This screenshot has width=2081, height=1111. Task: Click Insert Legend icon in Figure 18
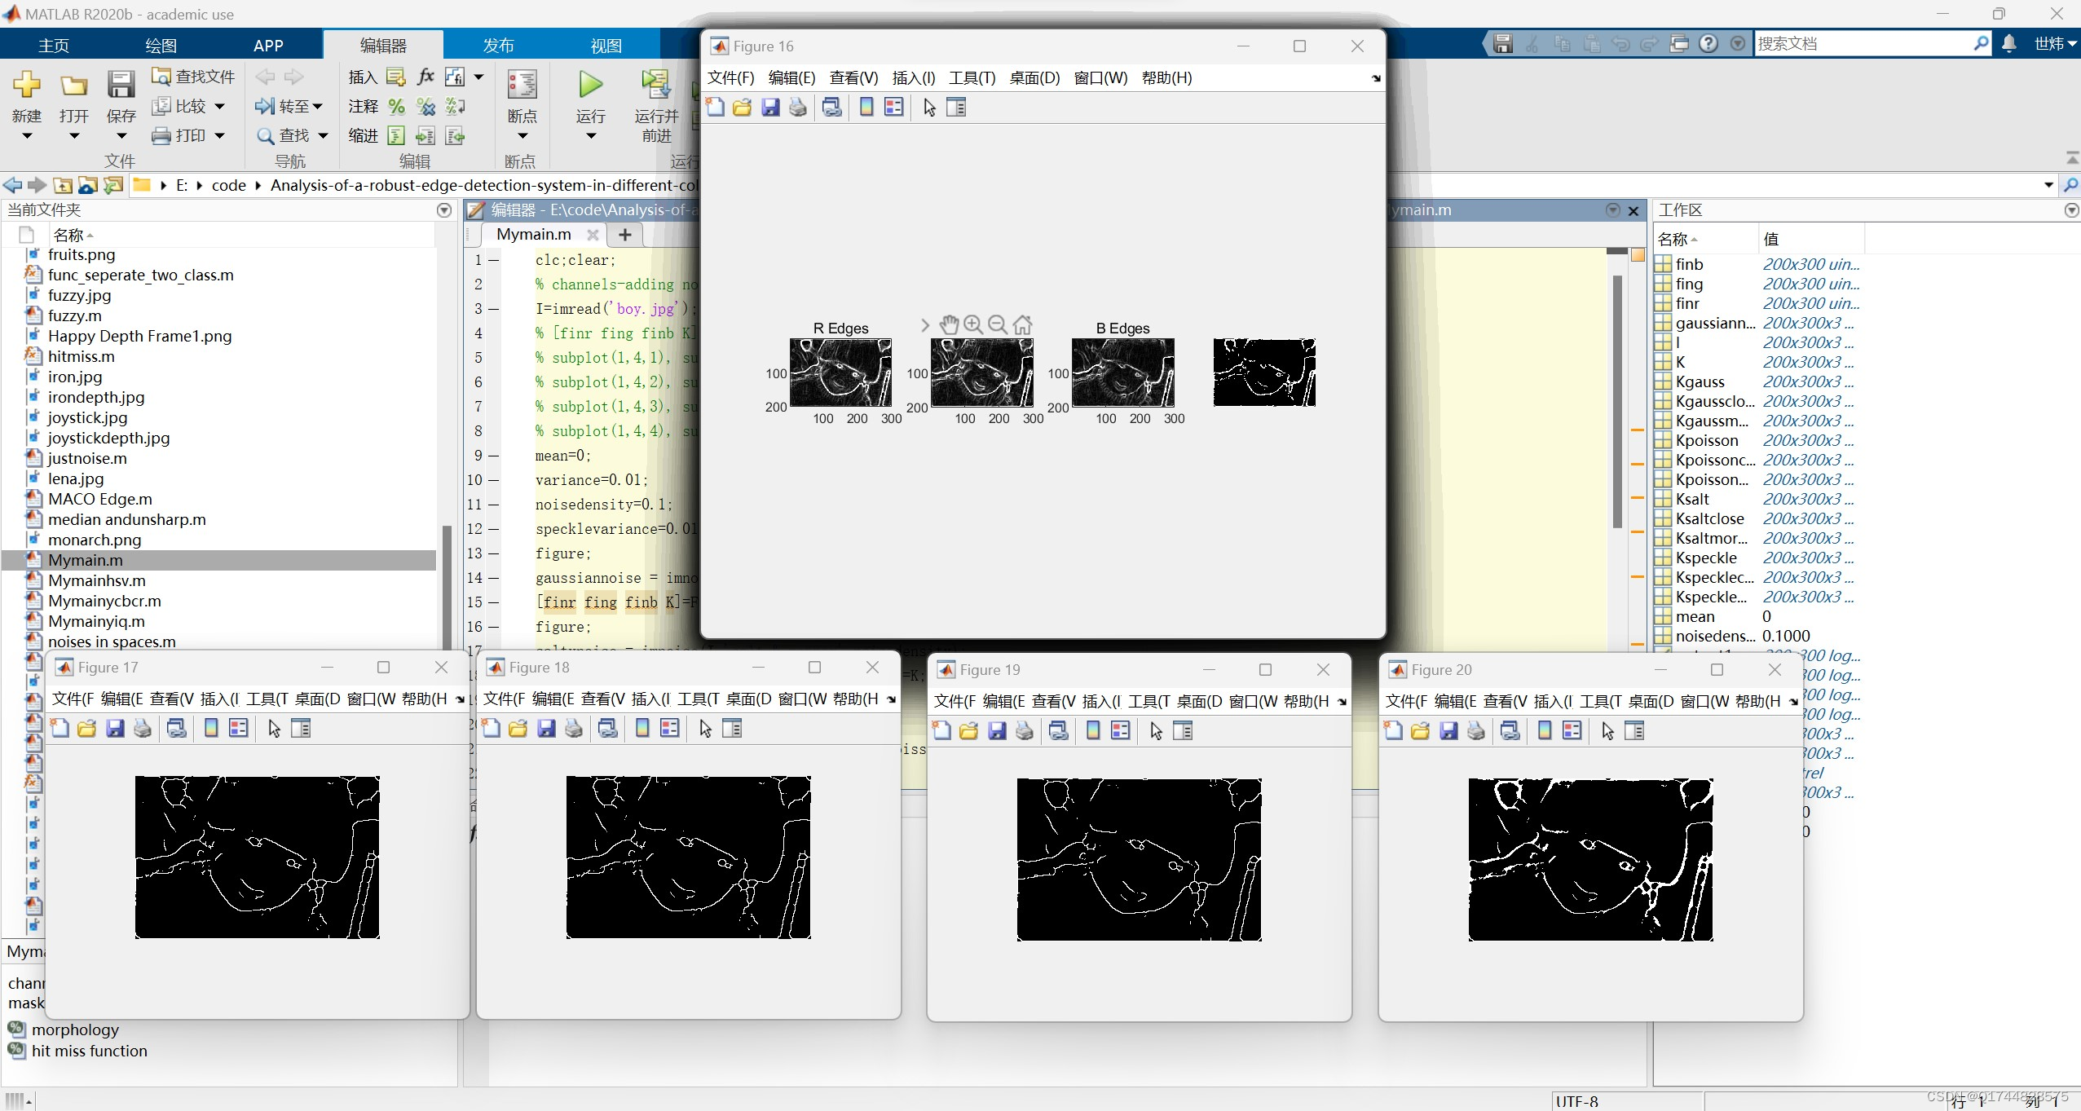click(x=670, y=729)
